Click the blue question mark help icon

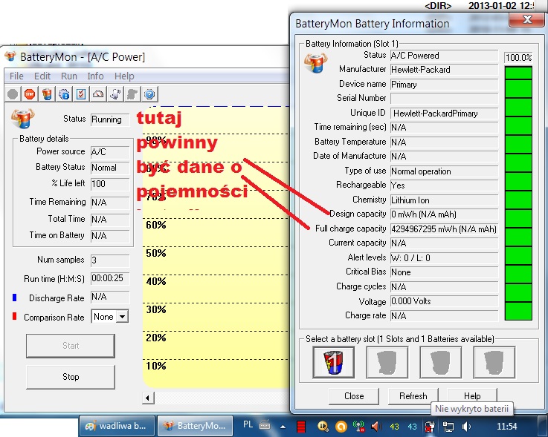149,94
